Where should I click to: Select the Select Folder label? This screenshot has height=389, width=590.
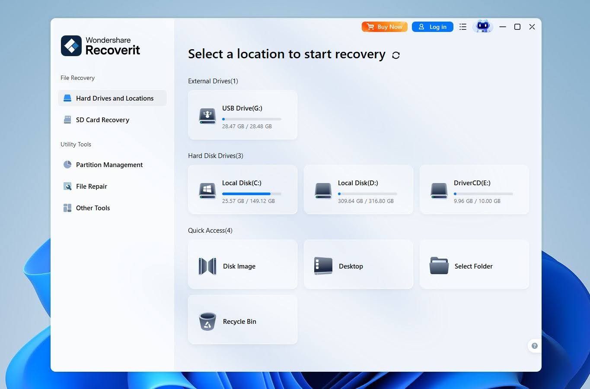click(474, 266)
